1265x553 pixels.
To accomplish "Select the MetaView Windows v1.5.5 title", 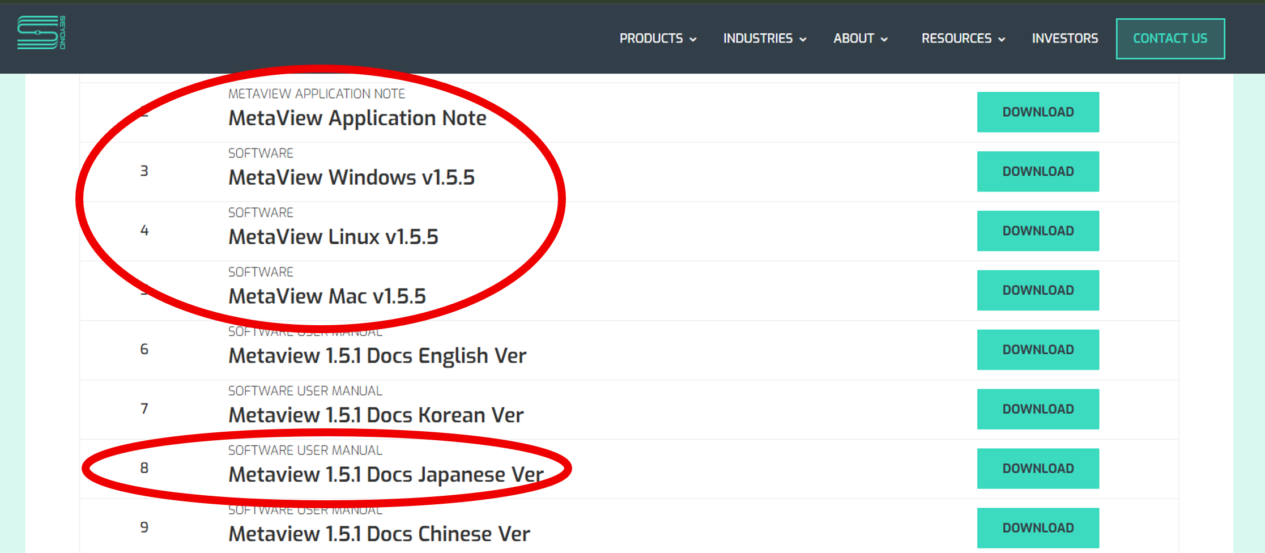I will tap(351, 178).
